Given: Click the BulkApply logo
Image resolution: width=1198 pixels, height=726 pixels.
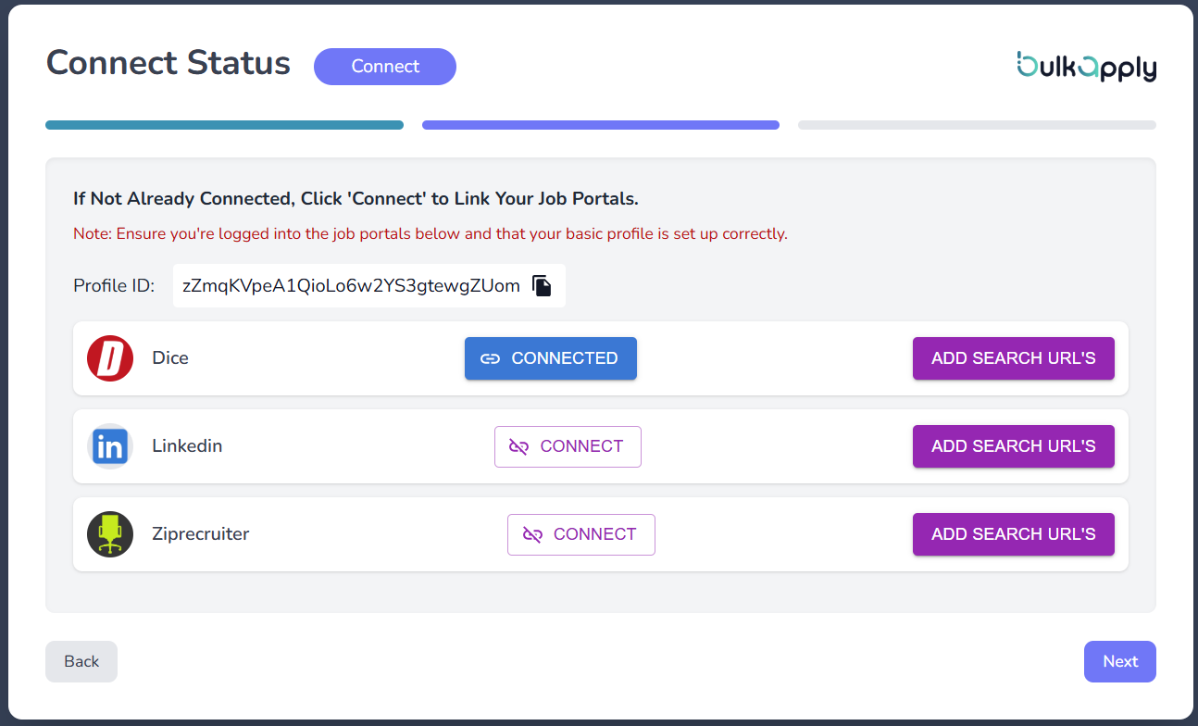Looking at the screenshot, I should [x=1086, y=67].
